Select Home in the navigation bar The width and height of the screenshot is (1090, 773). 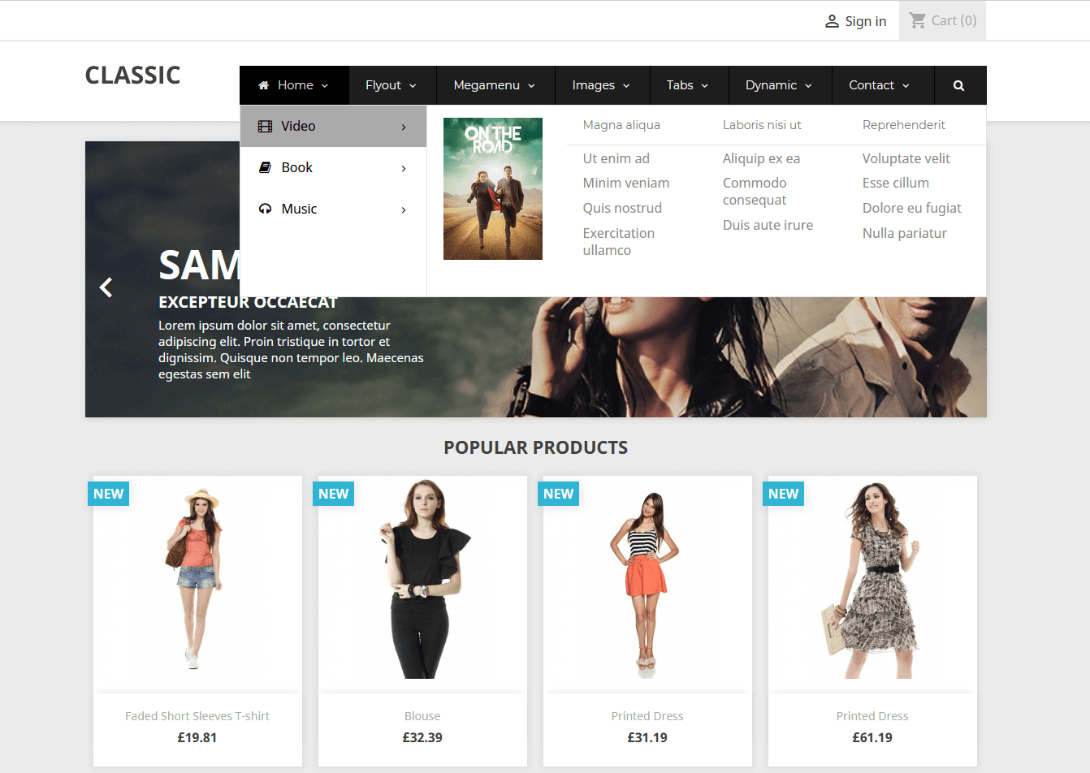click(x=295, y=85)
